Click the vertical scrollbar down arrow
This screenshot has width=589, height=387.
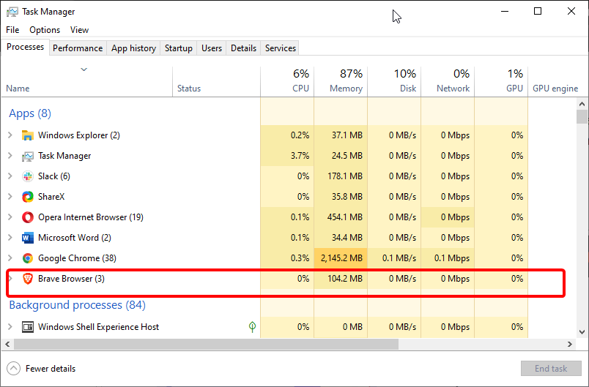[x=582, y=332]
